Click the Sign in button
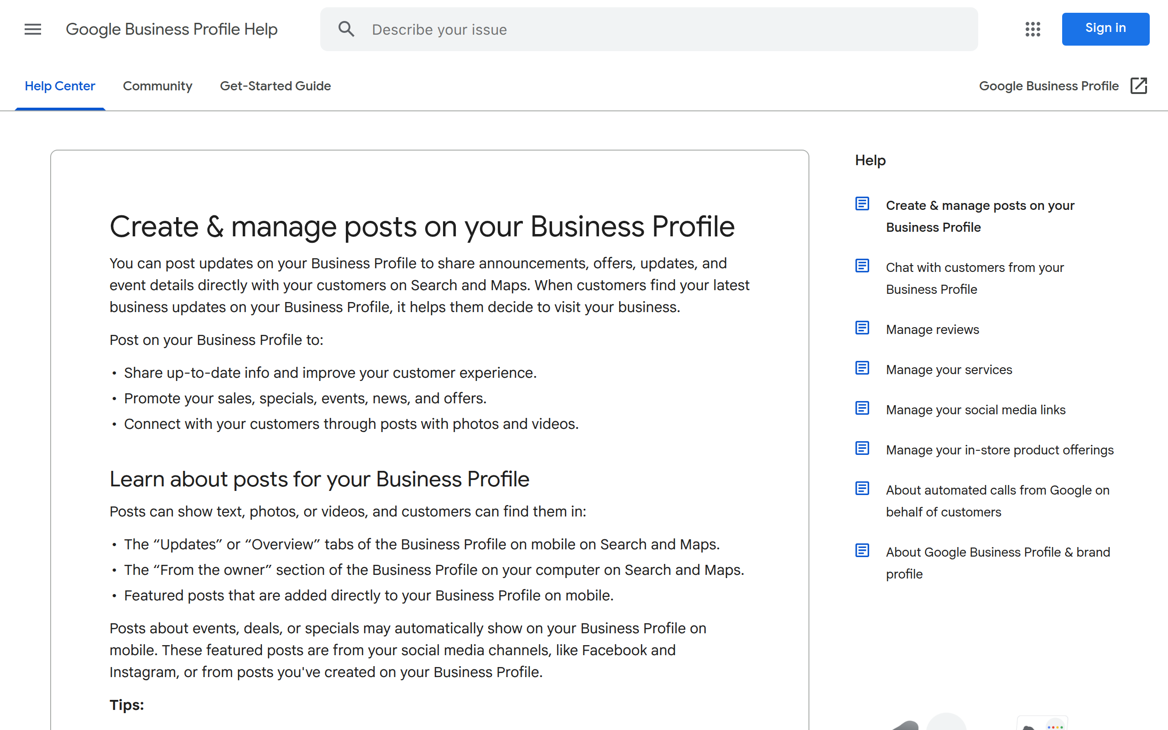Viewport: 1168px width, 730px height. click(x=1105, y=28)
